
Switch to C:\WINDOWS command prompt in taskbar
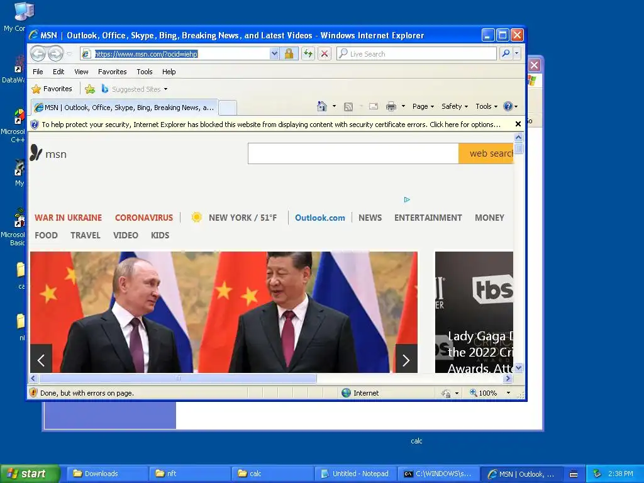438,474
